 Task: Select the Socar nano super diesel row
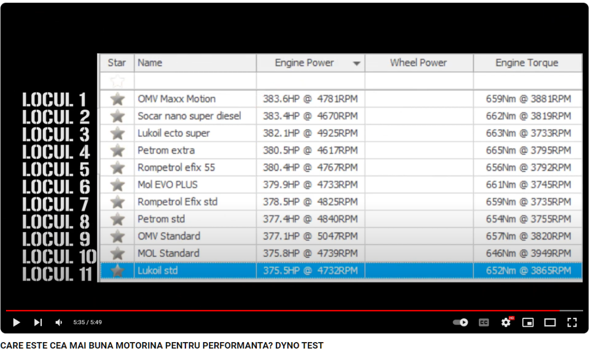click(x=189, y=116)
